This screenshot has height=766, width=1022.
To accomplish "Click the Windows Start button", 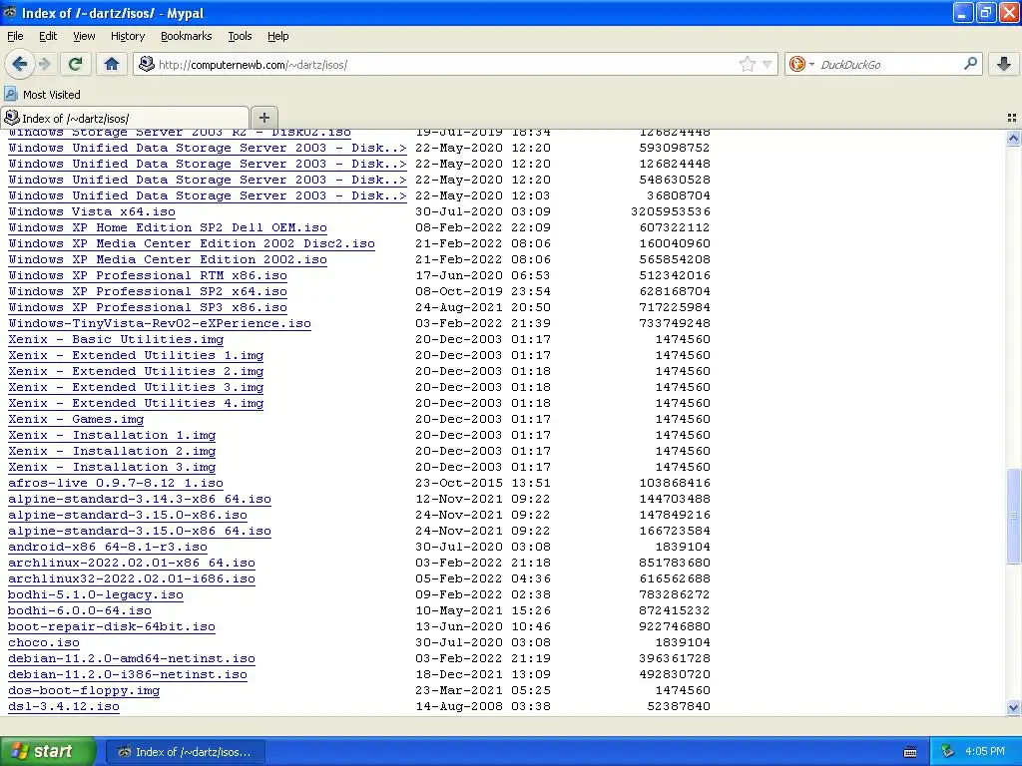I will click(48, 751).
